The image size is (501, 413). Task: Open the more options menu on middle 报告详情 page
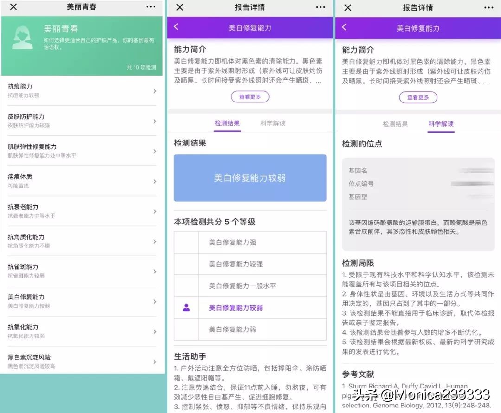[320, 6]
